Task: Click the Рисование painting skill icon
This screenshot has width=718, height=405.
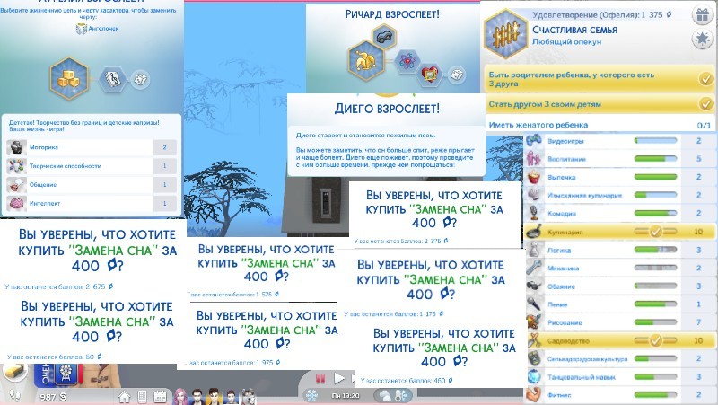Action: pyautogui.click(x=533, y=322)
